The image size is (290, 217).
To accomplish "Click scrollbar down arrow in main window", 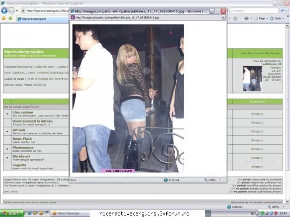I will point(287,201).
